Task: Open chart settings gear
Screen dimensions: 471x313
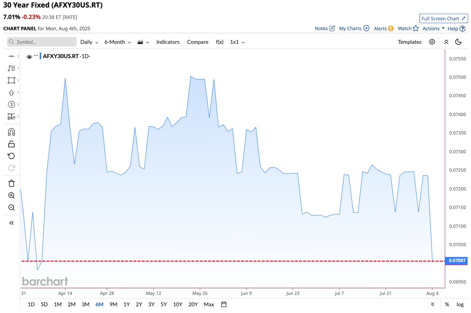Action: pyautogui.click(x=432, y=42)
